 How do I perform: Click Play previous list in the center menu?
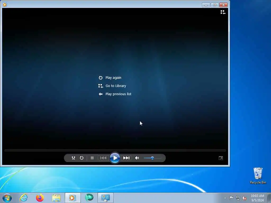pyautogui.click(x=118, y=94)
